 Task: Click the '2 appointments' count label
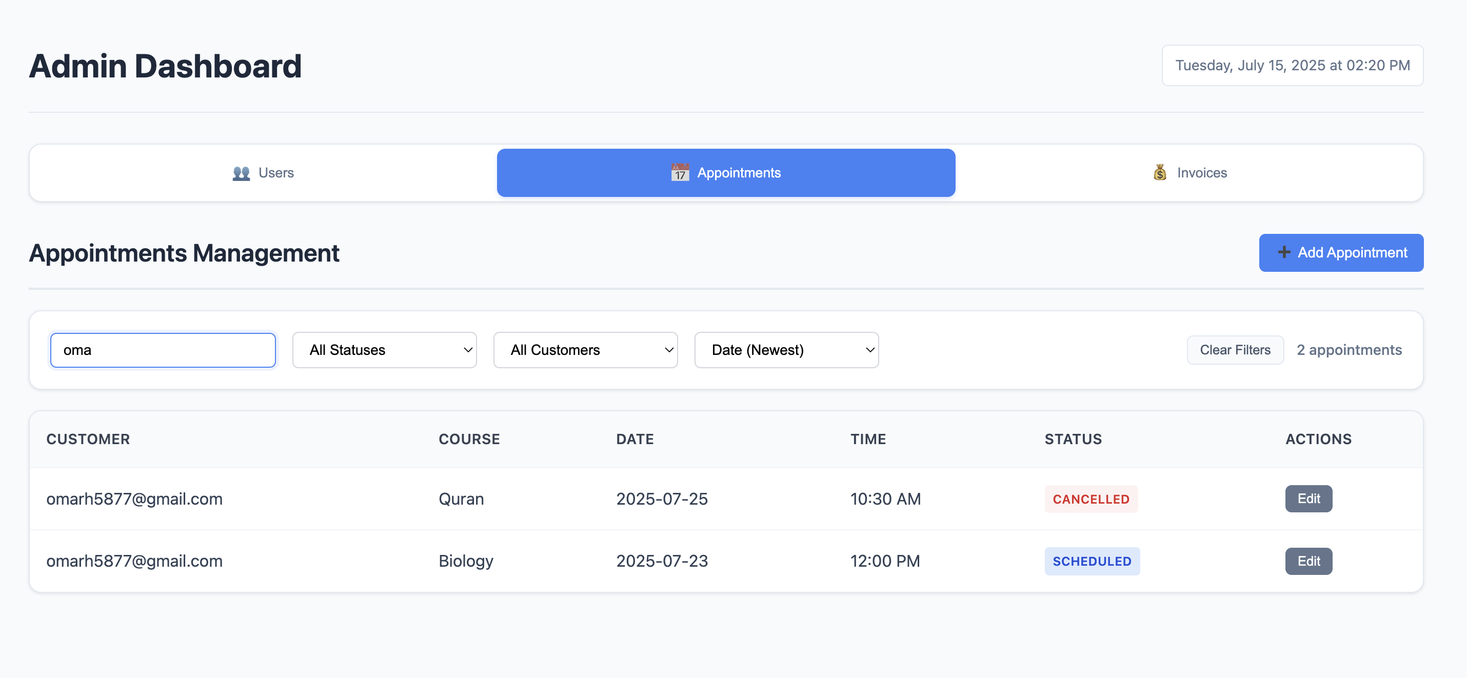pos(1349,350)
